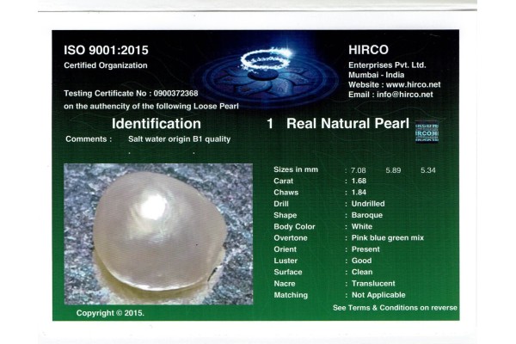Click 'See Terms & Conditions on reverse'
Screen dimensions: 516x344
pos(395,308)
